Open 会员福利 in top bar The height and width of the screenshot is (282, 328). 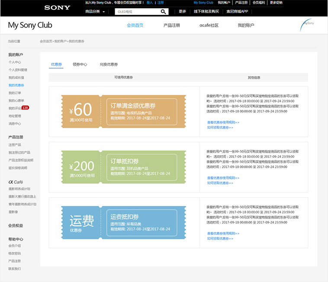(259, 3)
